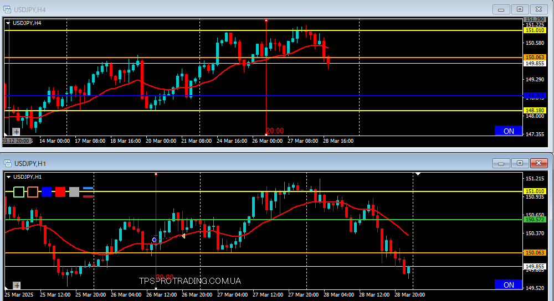
Task: Click the blue arrow marker on H1 chart
Action: click(155, 240)
